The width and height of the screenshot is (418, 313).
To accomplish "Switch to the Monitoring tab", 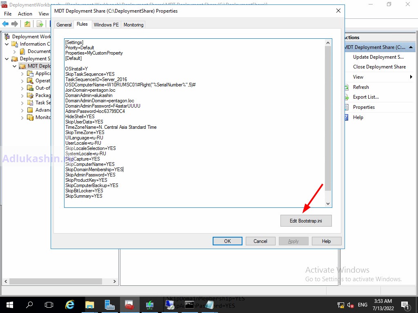I will coord(133,25).
